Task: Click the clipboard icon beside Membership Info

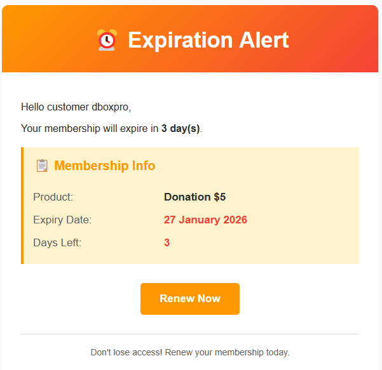Action: (42, 166)
